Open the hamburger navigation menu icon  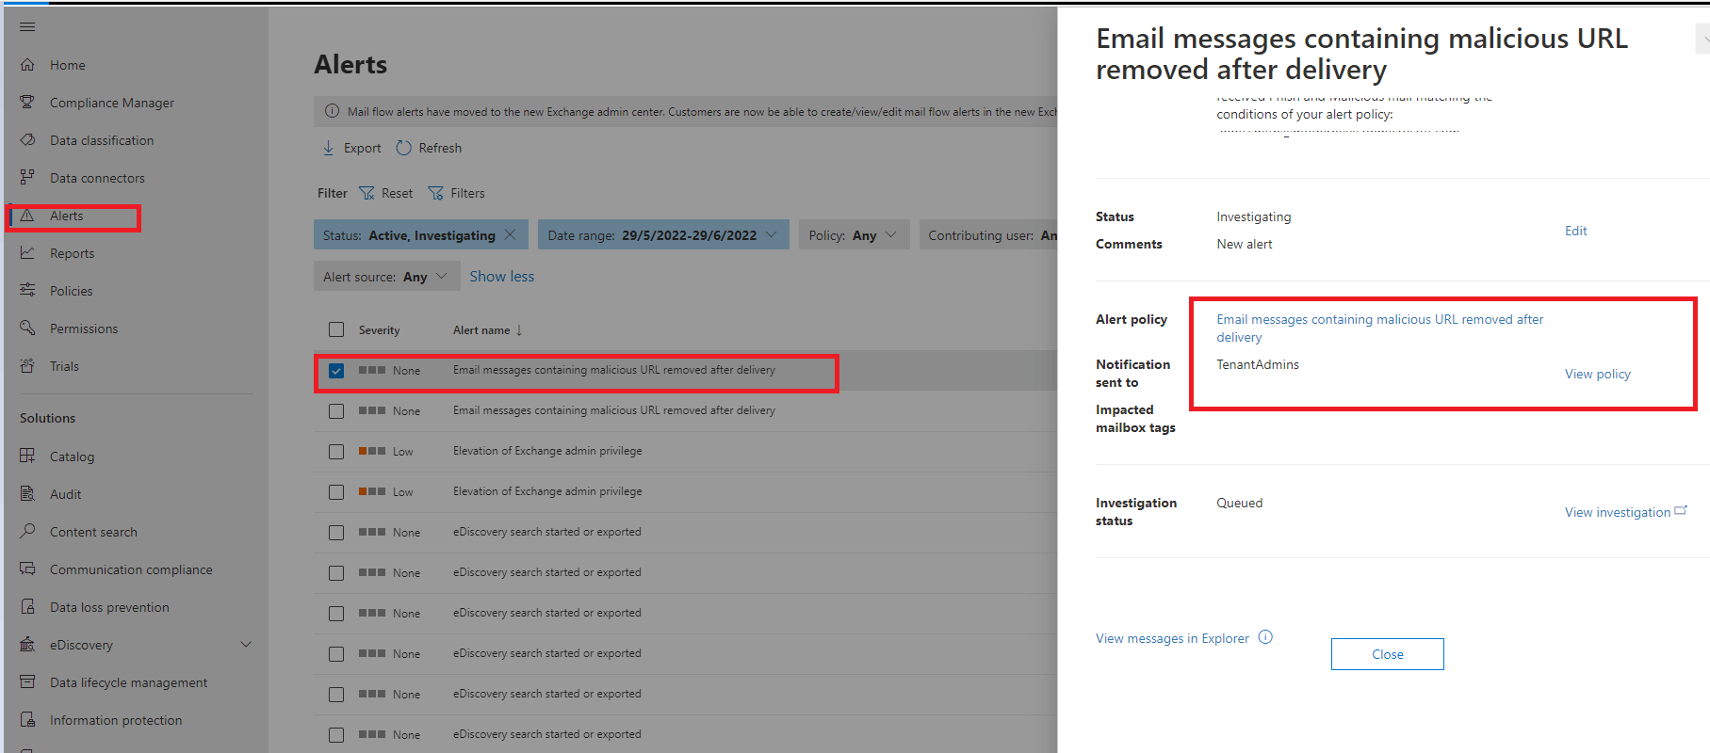27,27
